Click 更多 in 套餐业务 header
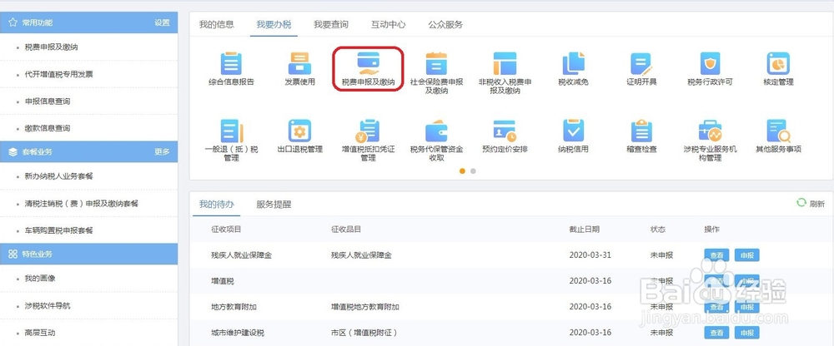 tap(163, 151)
